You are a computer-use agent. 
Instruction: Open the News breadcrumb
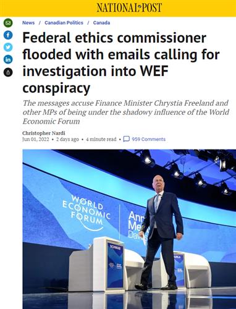point(28,23)
